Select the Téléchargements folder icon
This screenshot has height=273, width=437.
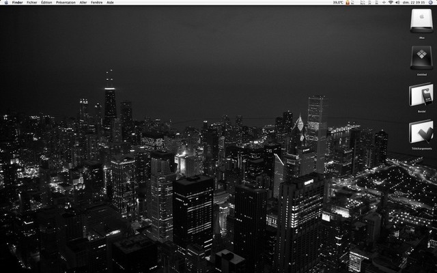coord(421,132)
